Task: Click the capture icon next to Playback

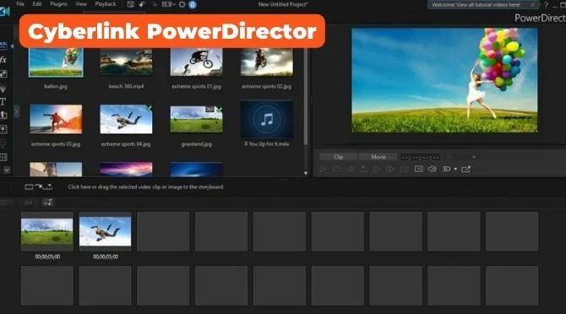Action: coord(130,4)
